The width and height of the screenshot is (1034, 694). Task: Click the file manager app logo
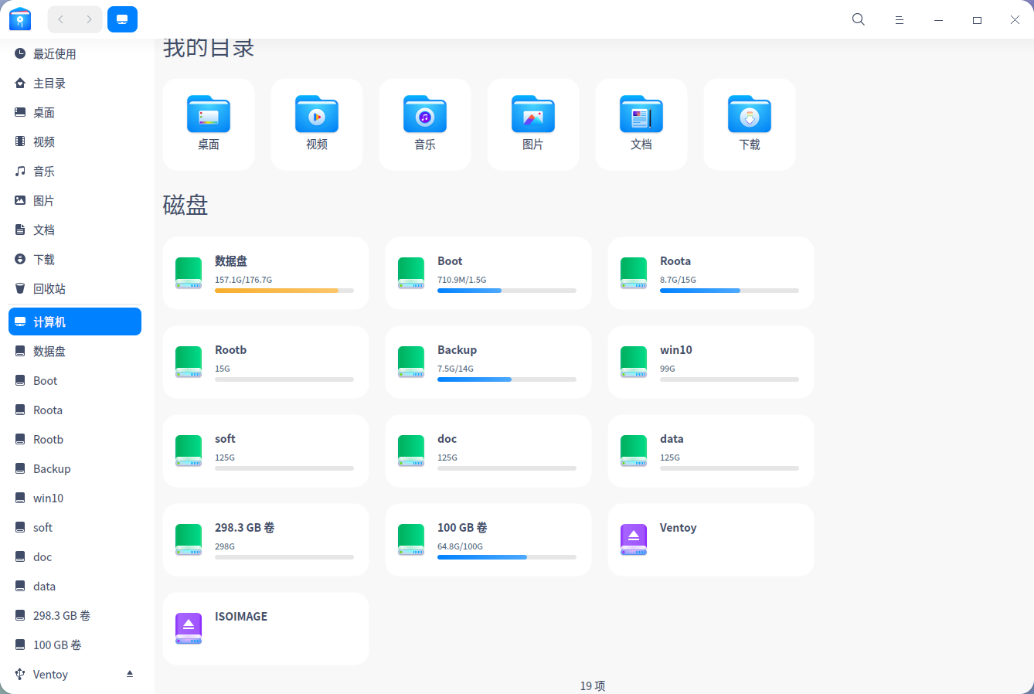[x=20, y=19]
